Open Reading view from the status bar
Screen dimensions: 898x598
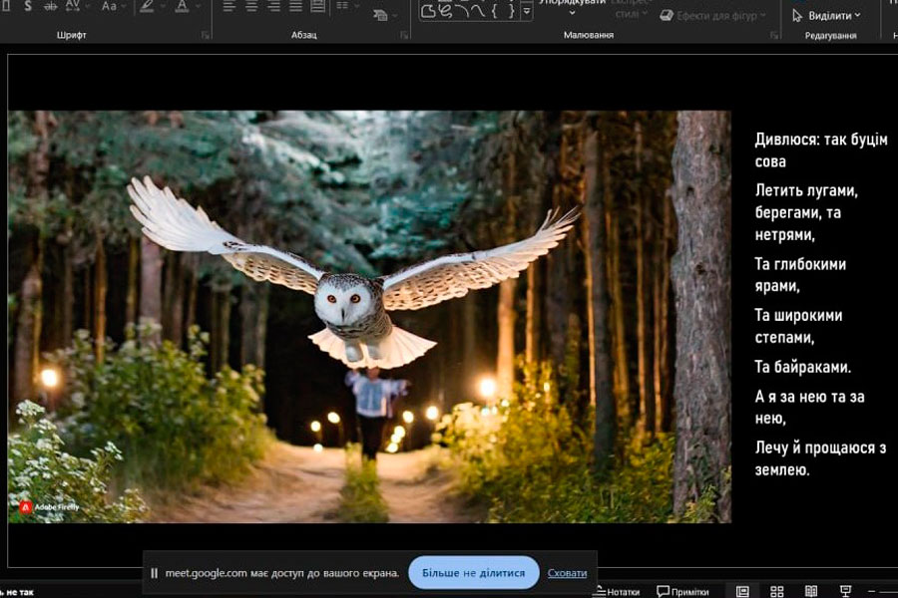811,591
